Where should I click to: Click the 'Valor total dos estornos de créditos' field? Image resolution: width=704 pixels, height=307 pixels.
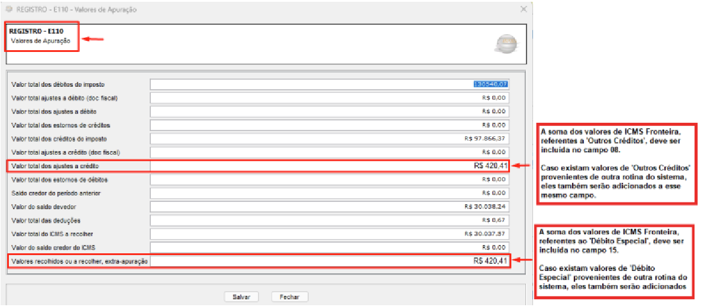click(x=330, y=125)
